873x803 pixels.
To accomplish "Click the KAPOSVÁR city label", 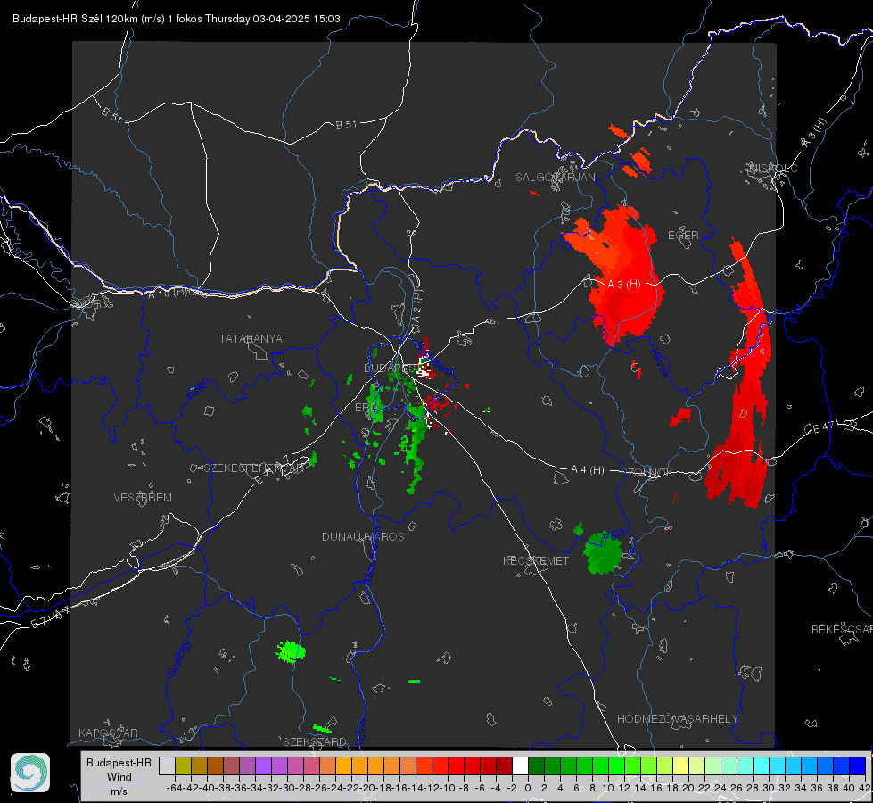I will click(x=108, y=733).
